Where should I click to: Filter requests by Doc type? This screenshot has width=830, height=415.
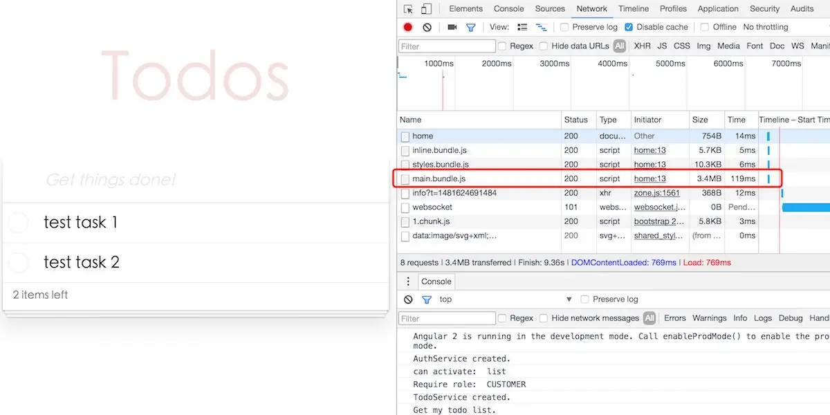(x=777, y=46)
